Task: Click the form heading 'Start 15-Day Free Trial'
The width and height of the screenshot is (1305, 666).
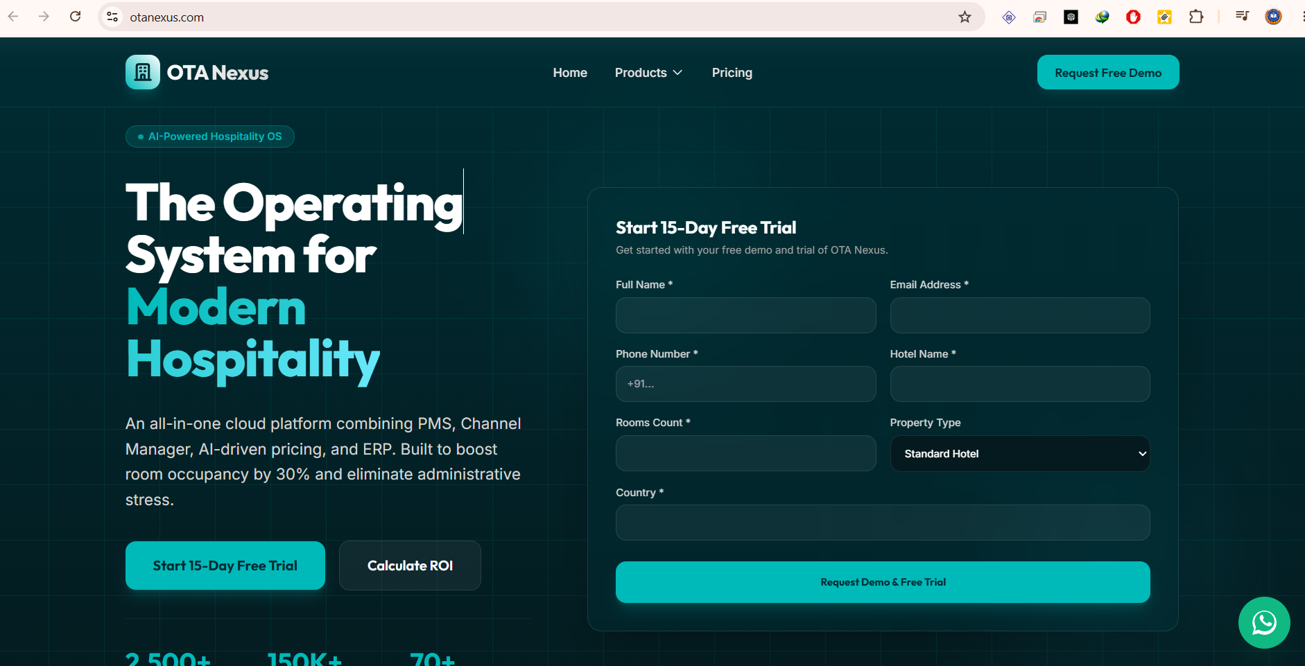Action: [x=706, y=228]
